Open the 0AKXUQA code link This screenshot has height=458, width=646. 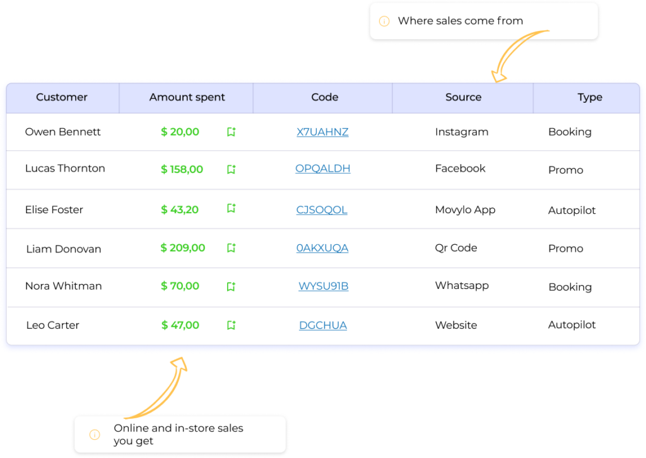322,248
